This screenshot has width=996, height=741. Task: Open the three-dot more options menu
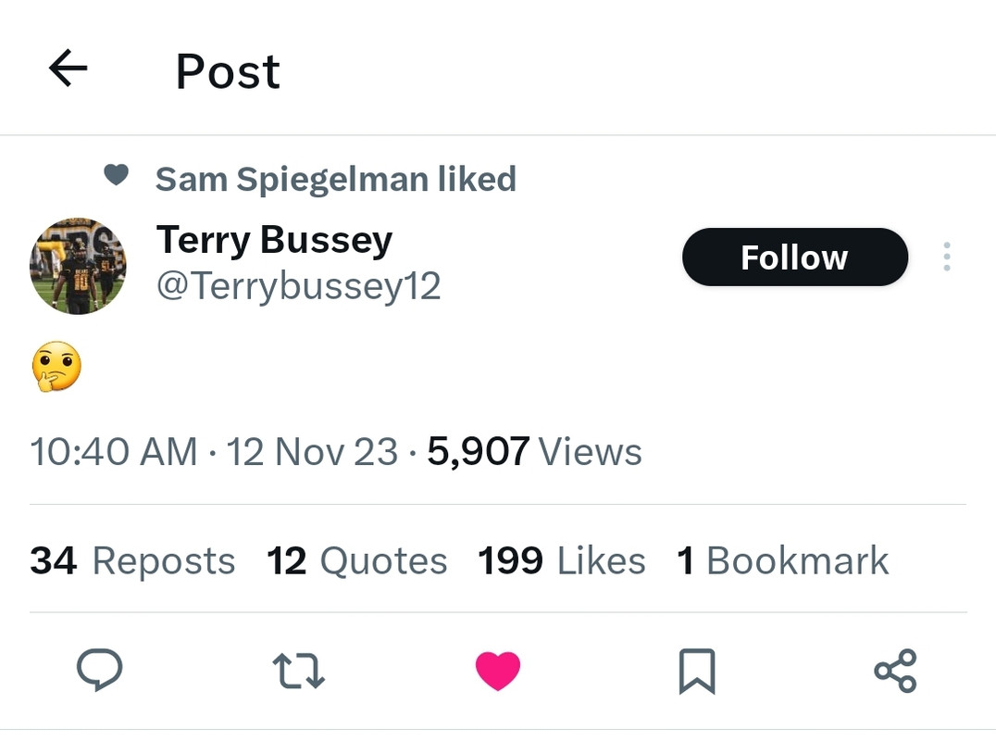pos(946,257)
